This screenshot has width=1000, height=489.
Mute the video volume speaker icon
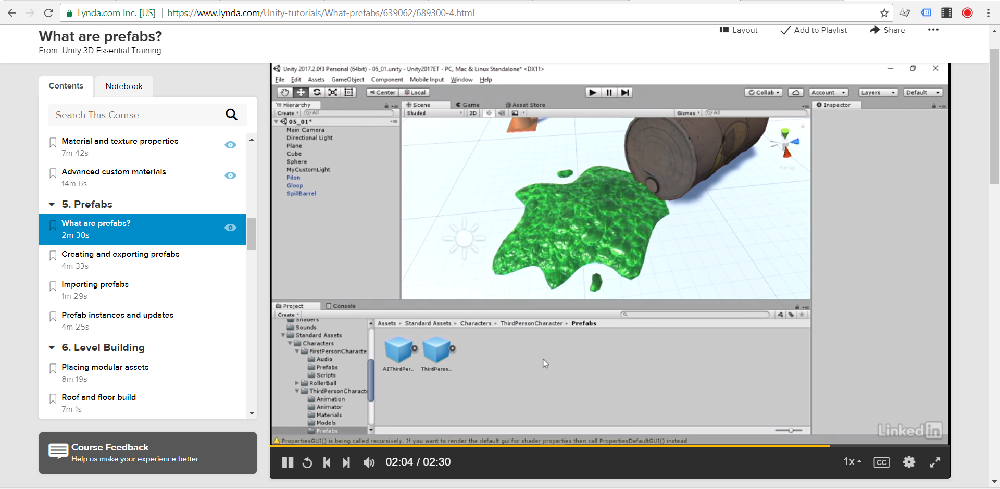tap(369, 462)
